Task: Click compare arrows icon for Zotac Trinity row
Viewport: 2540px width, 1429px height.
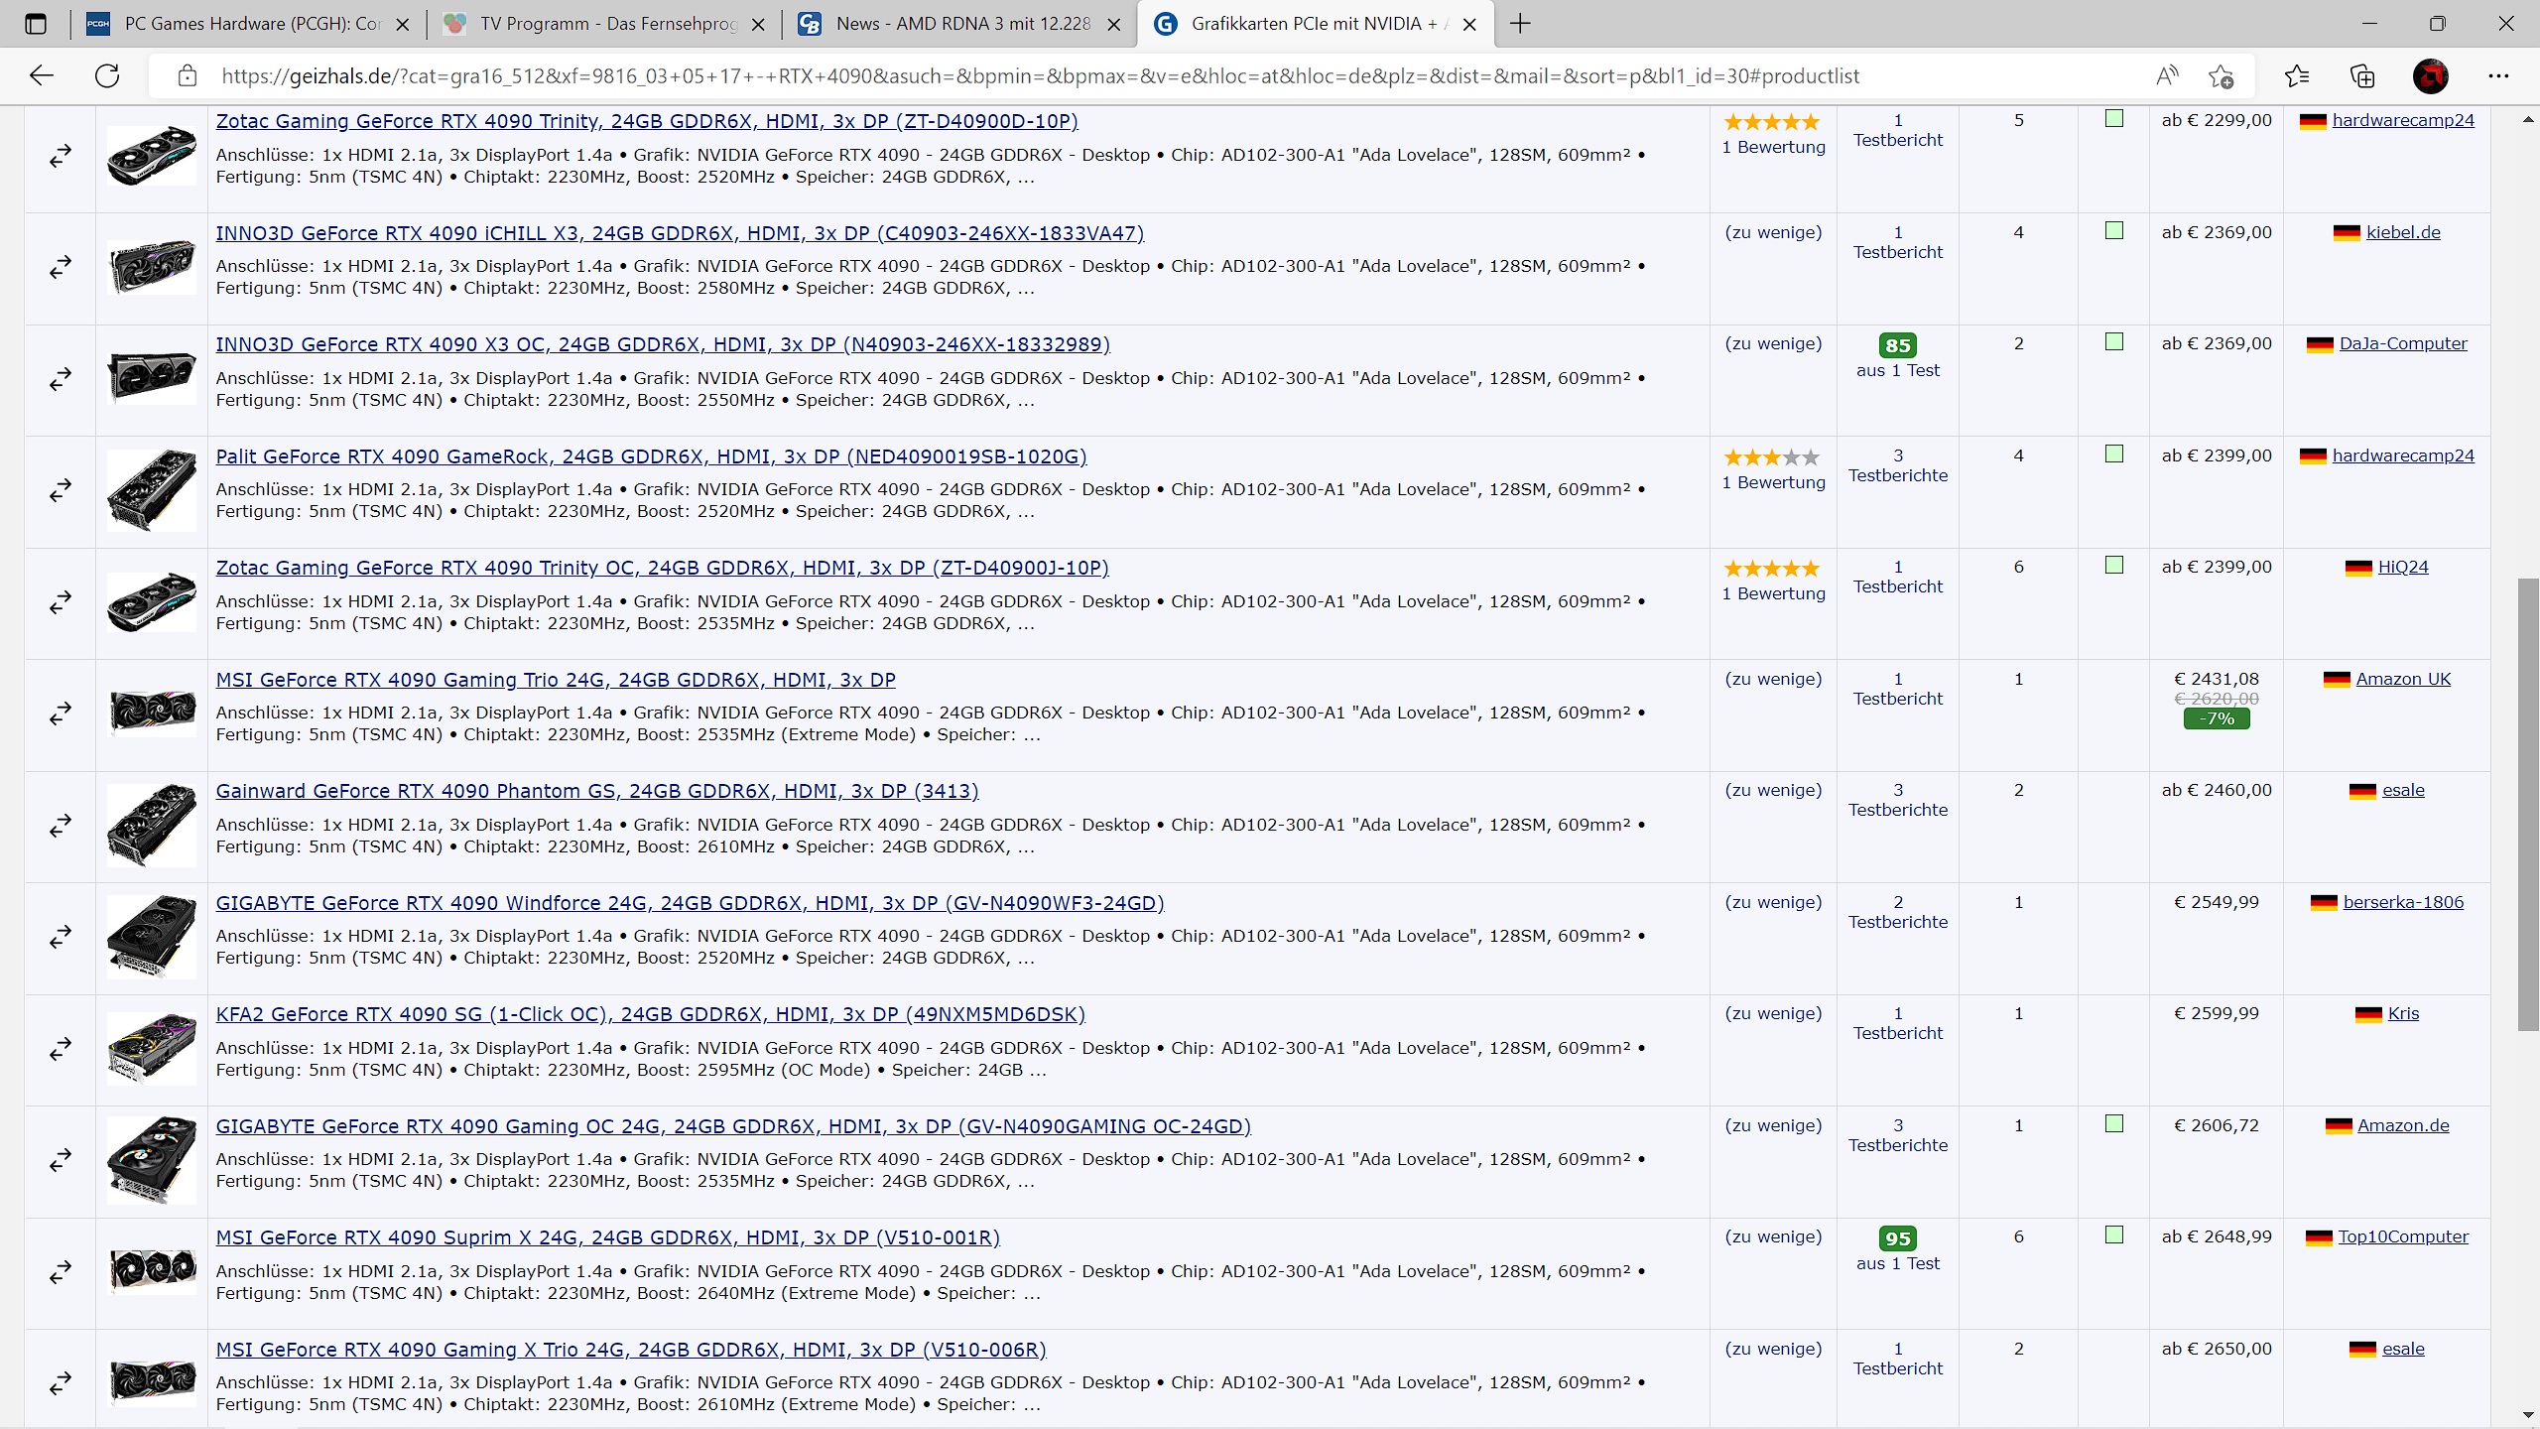Action: [61, 156]
